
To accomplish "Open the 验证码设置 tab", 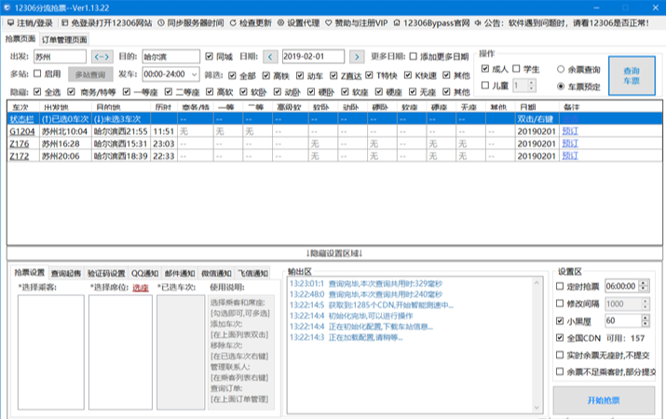I will pyautogui.click(x=106, y=273).
